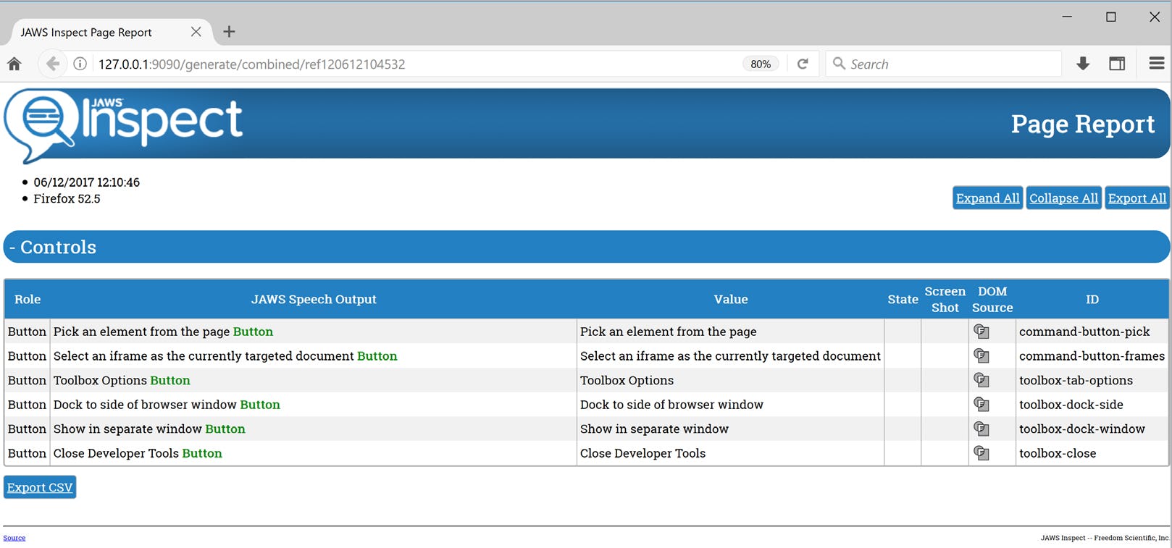The image size is (1172, 548).
Task: Click the Expand All button
Action: [x=987, y=198]
